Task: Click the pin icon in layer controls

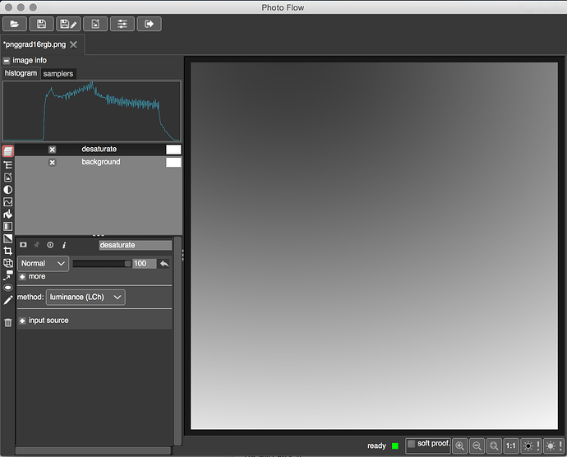Action: point(36,245)
